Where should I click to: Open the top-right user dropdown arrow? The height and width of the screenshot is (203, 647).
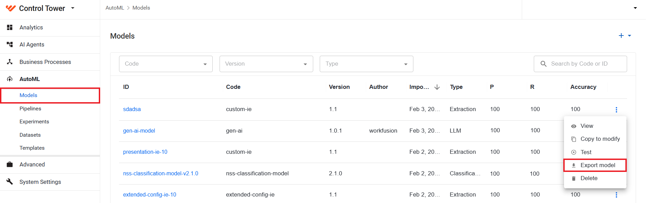pos(635,8)
